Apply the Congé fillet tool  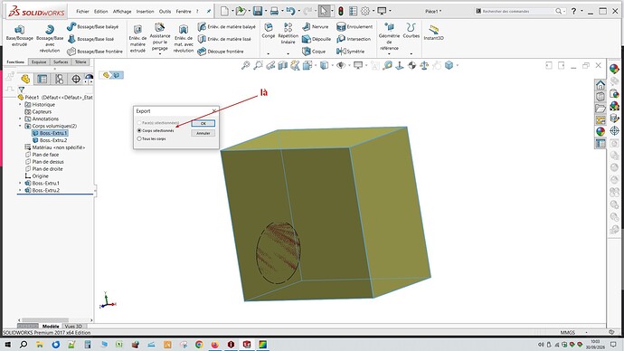coord(269,31)
